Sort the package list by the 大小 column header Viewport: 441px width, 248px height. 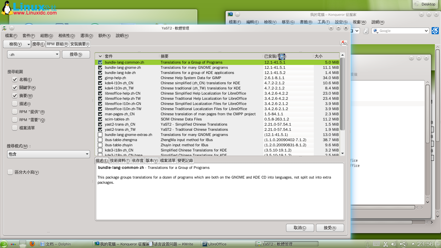pyautogui.click(x=326, y=56)
